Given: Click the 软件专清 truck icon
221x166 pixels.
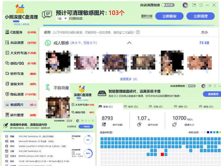Looking at the screenshot, I should coord(7,73).
